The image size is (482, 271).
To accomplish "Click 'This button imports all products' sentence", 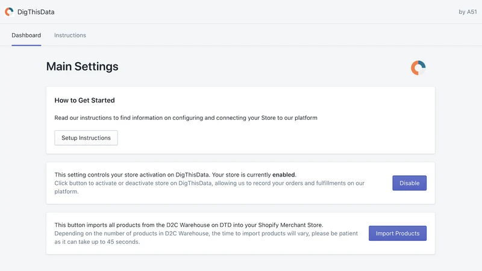I will tap(189, 225).
